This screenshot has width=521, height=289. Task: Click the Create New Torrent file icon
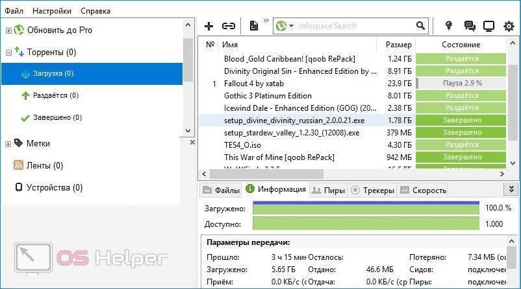254,26
